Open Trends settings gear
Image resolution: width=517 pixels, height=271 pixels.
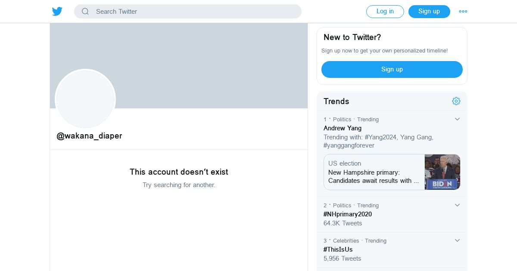[456, 101]
